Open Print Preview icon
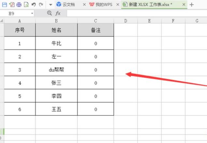The width and height of the screenshot is (207, 143). [26, 5]
